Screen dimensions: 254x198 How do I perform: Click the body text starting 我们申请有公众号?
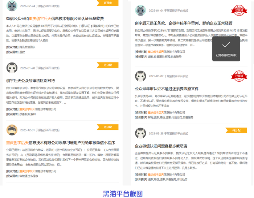tap(62, 95)
